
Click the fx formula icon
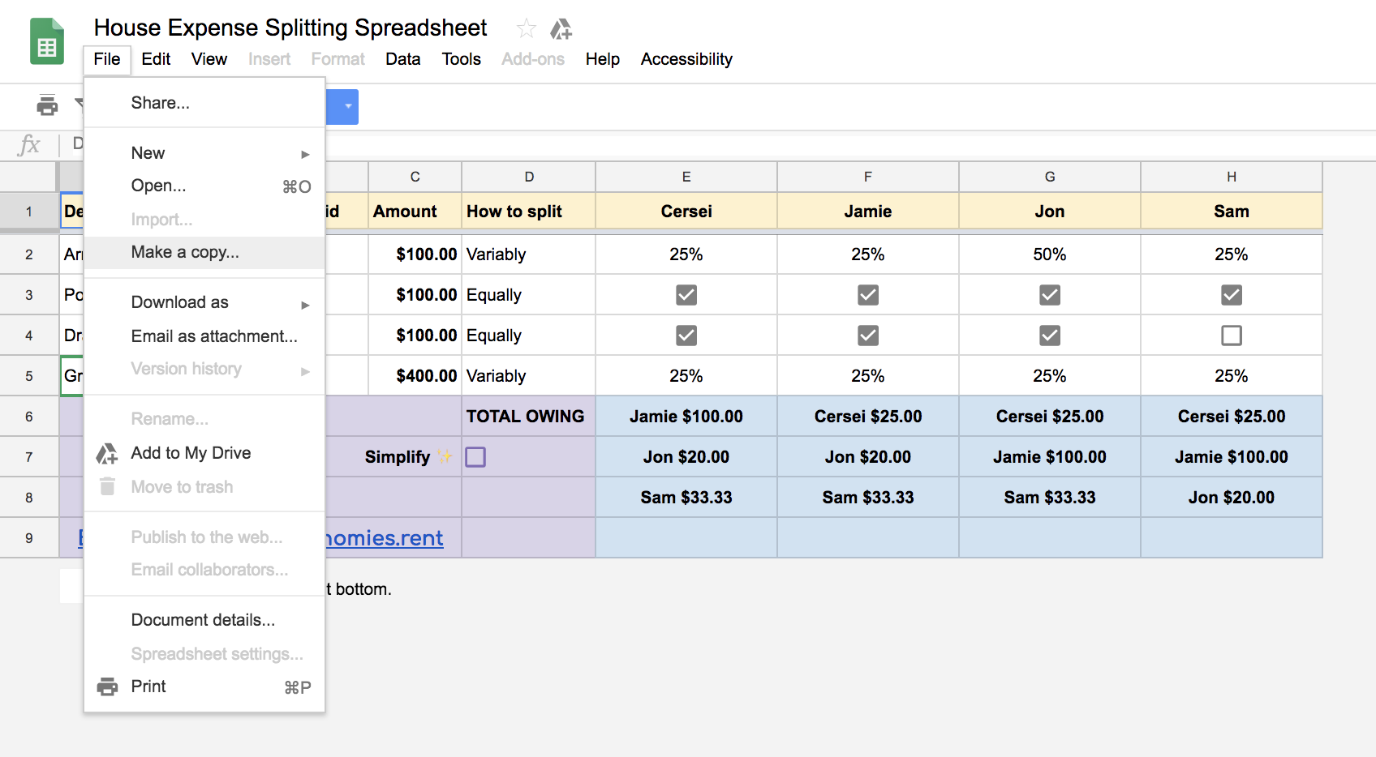29,145
